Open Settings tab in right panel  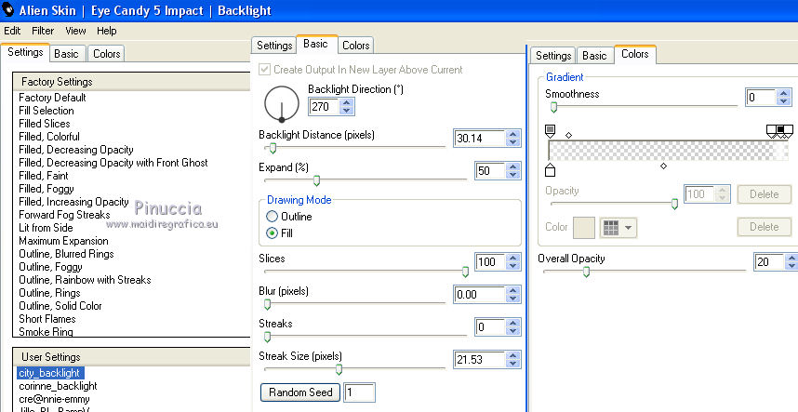(x=553, y=55)
